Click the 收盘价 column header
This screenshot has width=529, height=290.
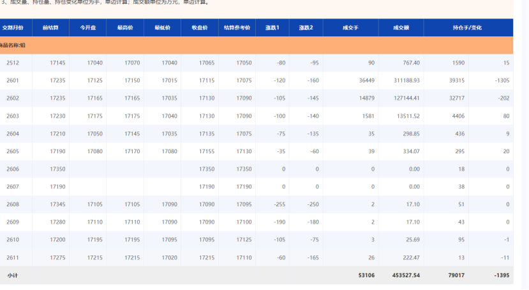pyautogui.click(x=199, y=28)
